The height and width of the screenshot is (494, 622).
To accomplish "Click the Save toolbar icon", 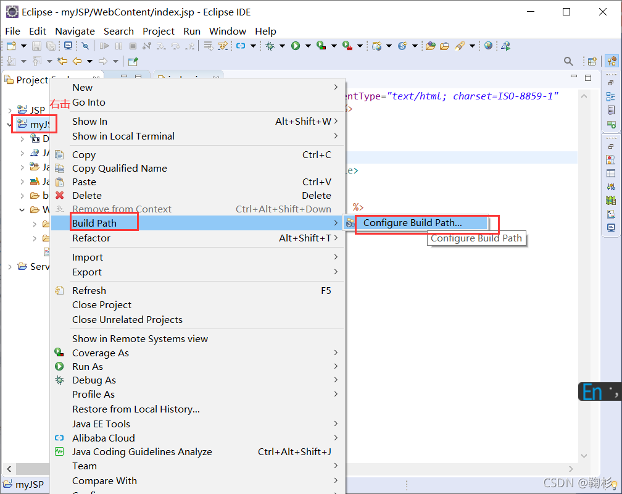I will click(36, 46).
